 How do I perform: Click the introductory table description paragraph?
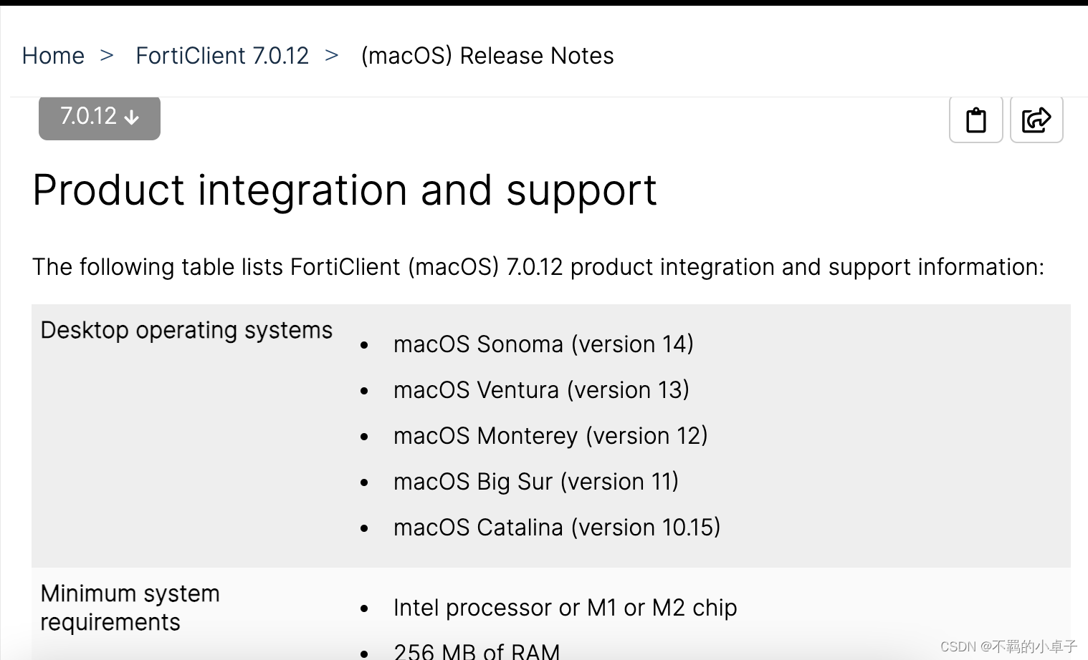click(x=538, y=267)
